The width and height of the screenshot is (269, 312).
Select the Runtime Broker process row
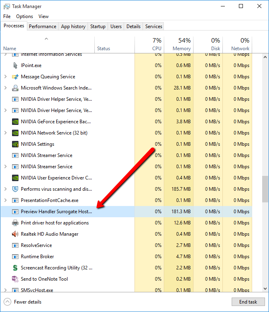(x=126, y=257)
